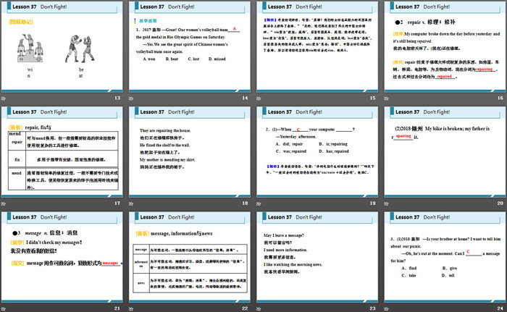
Task: Click slide number 21 label
Action: [x=117, y=308]
